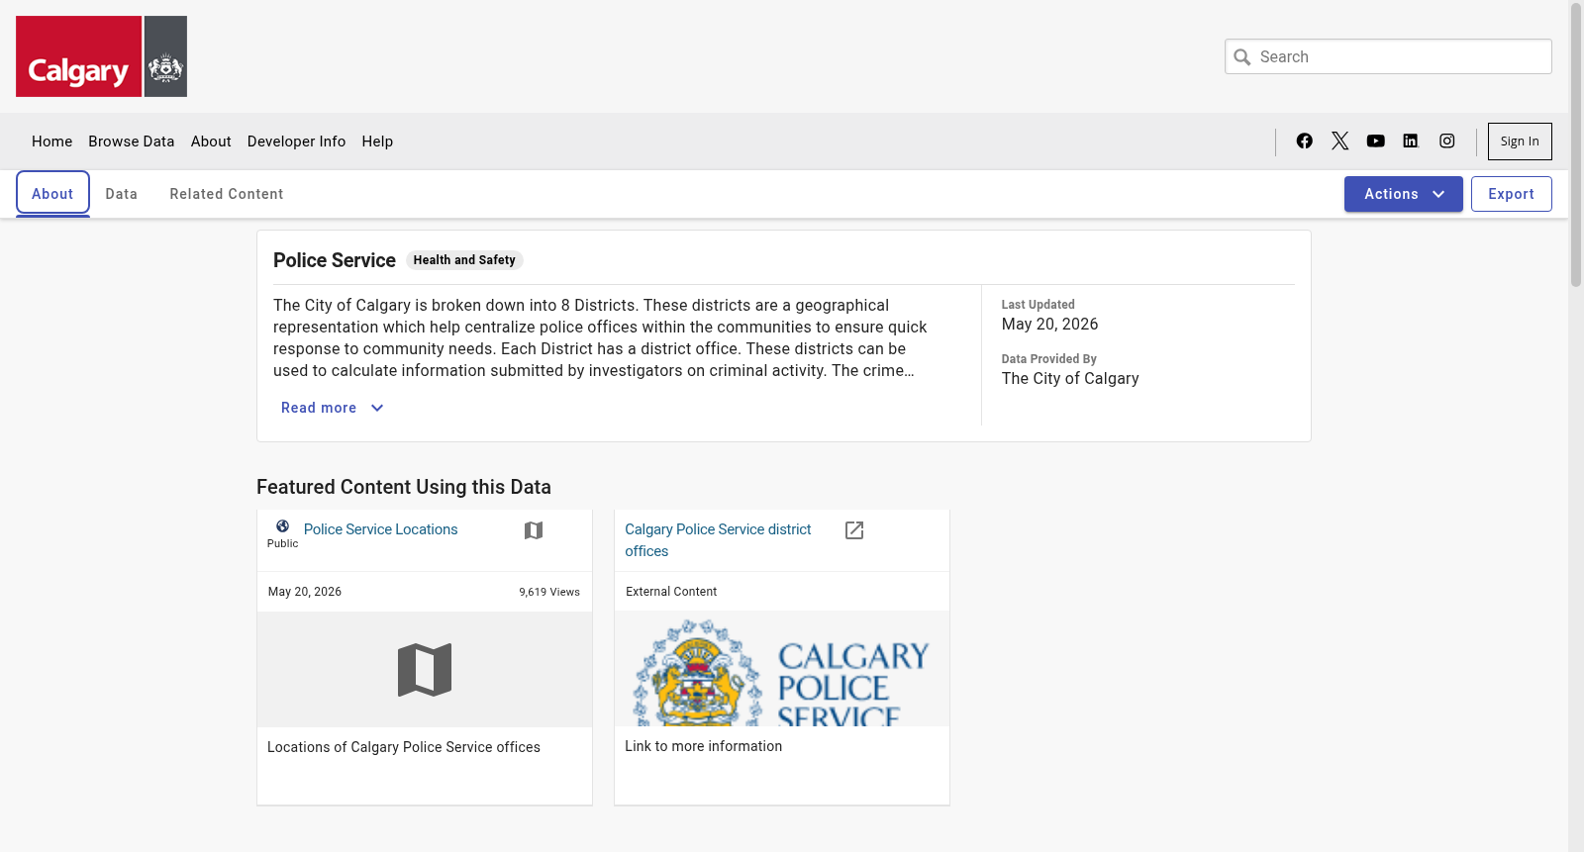Click the '9,619 Views' count
1584x852 pixels.
[x=549, y=592]
